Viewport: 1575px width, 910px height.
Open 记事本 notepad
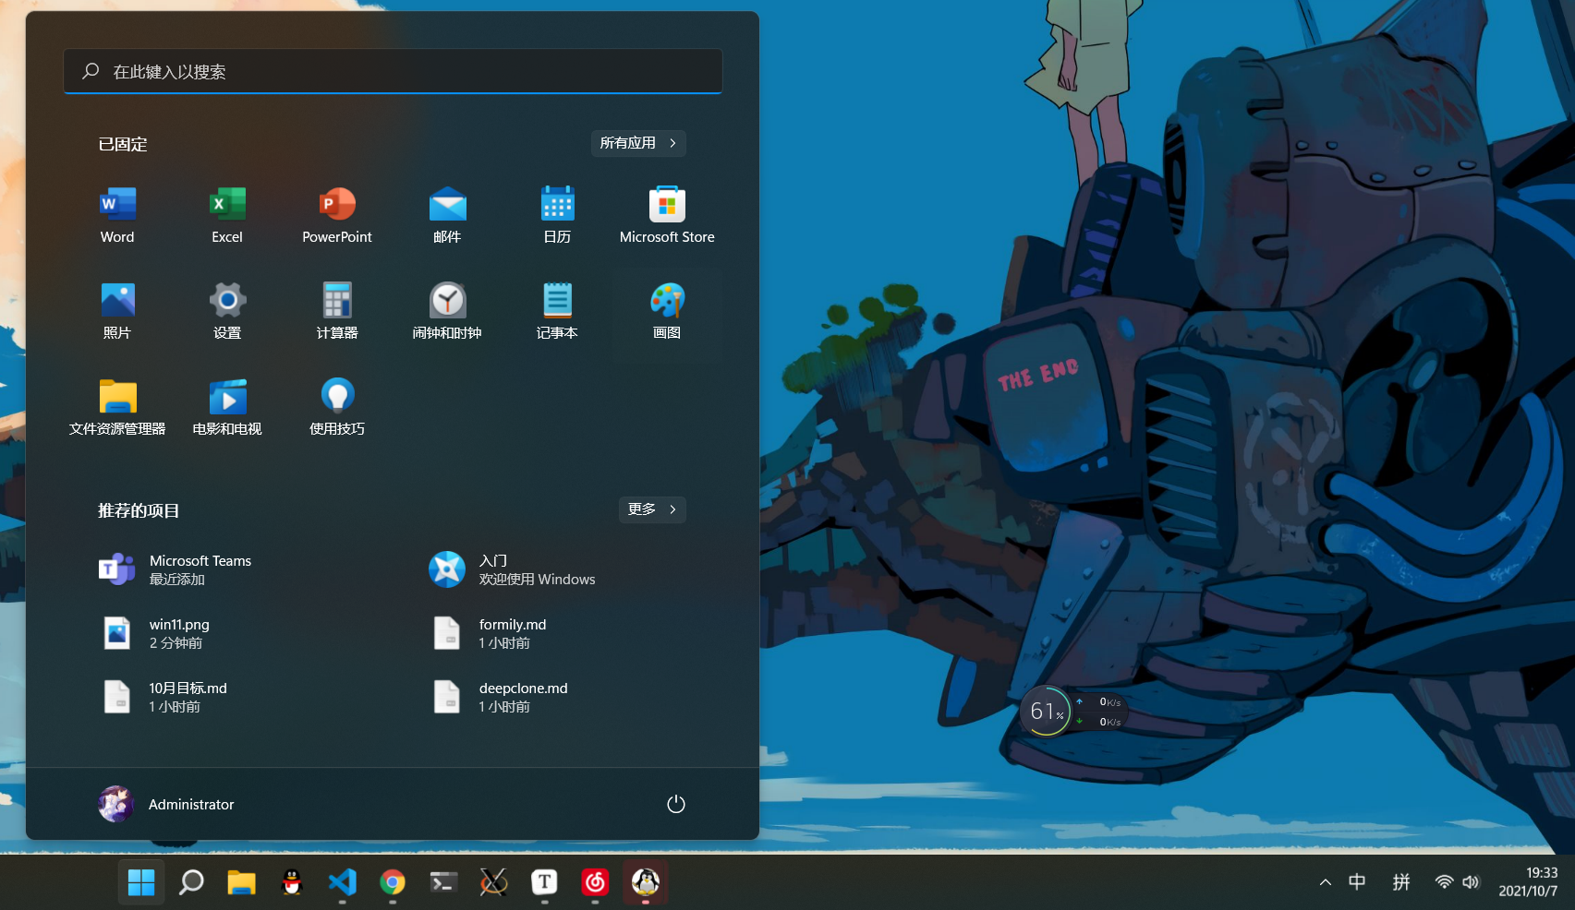557,311
